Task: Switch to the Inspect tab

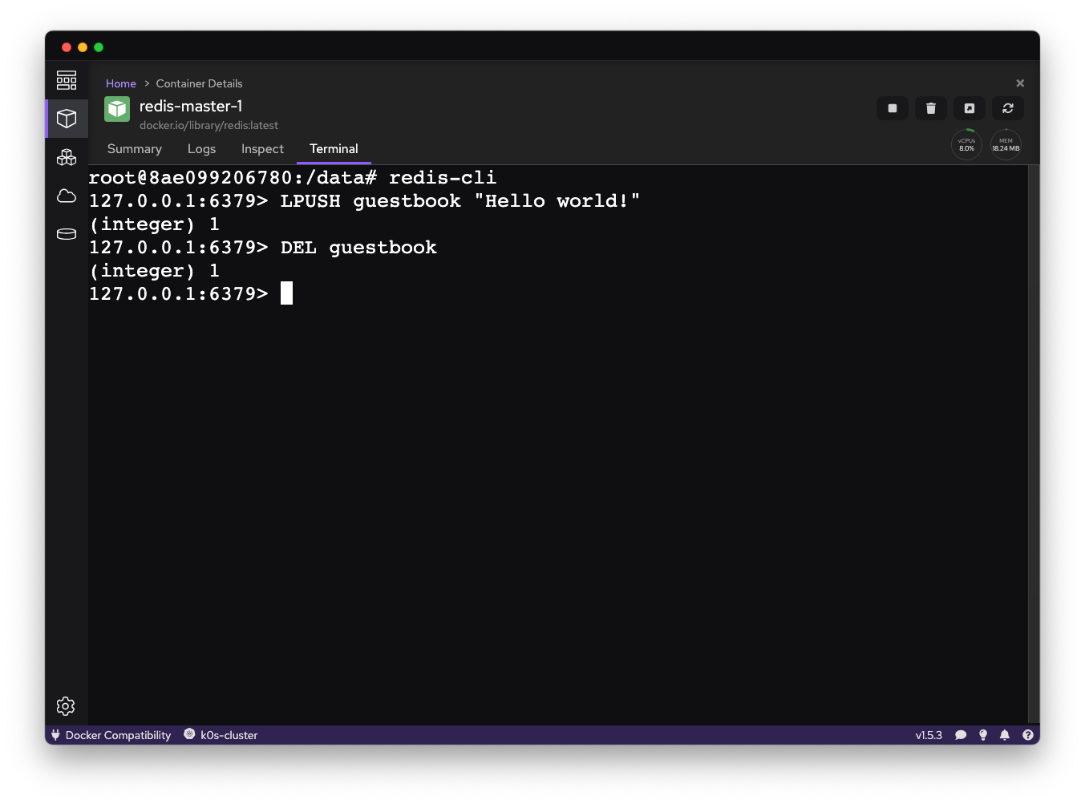Action: (262, 149)
